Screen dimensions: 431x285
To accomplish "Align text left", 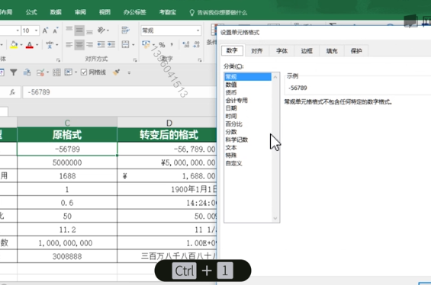I will click(69, 44).
